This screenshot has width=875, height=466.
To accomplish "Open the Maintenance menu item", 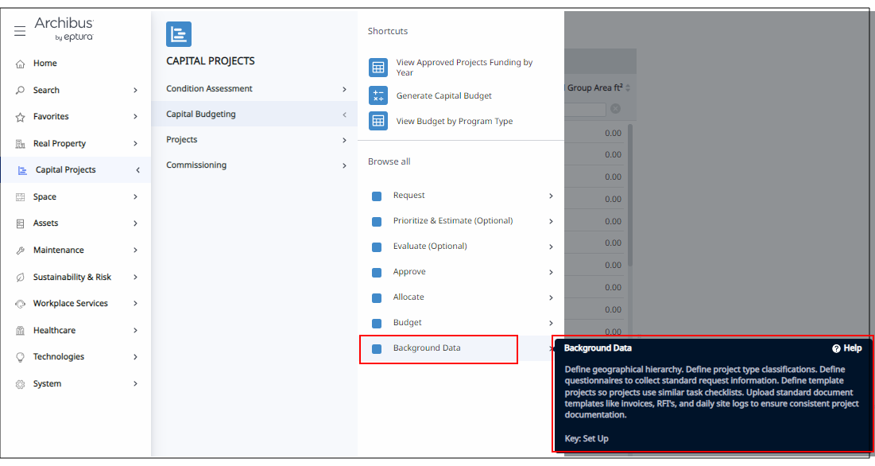I will (x=59, y=250).
